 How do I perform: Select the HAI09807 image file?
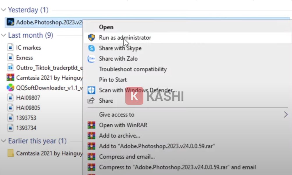click(x=28, y=98)
